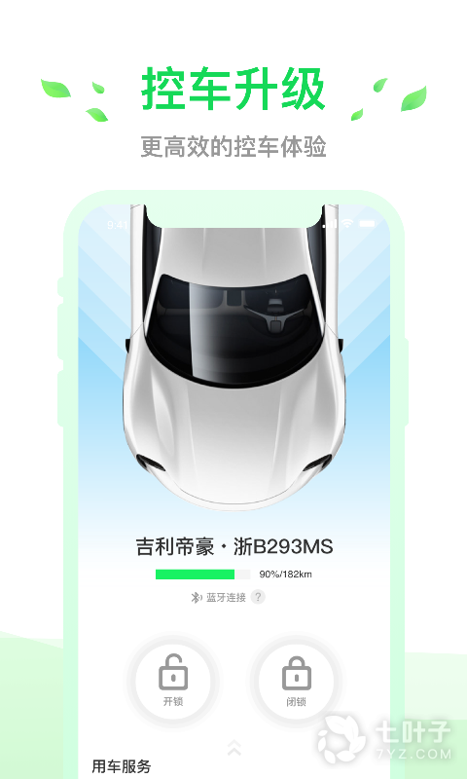Tap the 闭锁 lock button
The width and height of the screenshot is (467, 779).
tap(297, 680)
